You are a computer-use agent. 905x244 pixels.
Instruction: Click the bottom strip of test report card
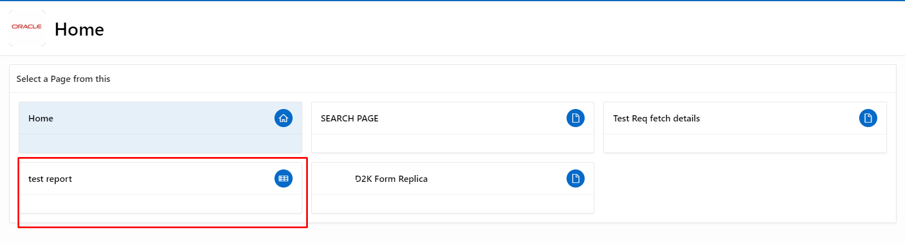[160, 204]
